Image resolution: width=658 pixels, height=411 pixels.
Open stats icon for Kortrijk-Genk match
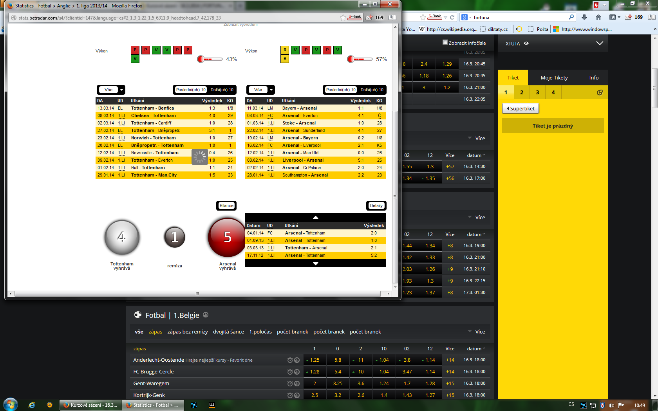[x=297, y=395]
